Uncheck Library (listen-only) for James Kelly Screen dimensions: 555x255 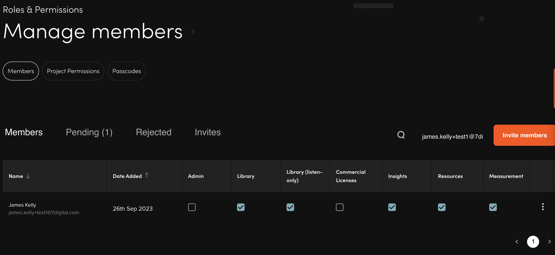290,207
